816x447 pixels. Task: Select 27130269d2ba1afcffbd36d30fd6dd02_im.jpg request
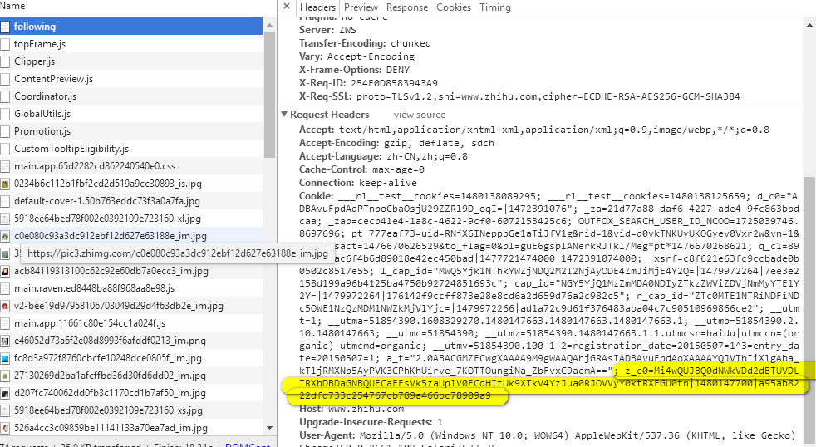point(131,376)
